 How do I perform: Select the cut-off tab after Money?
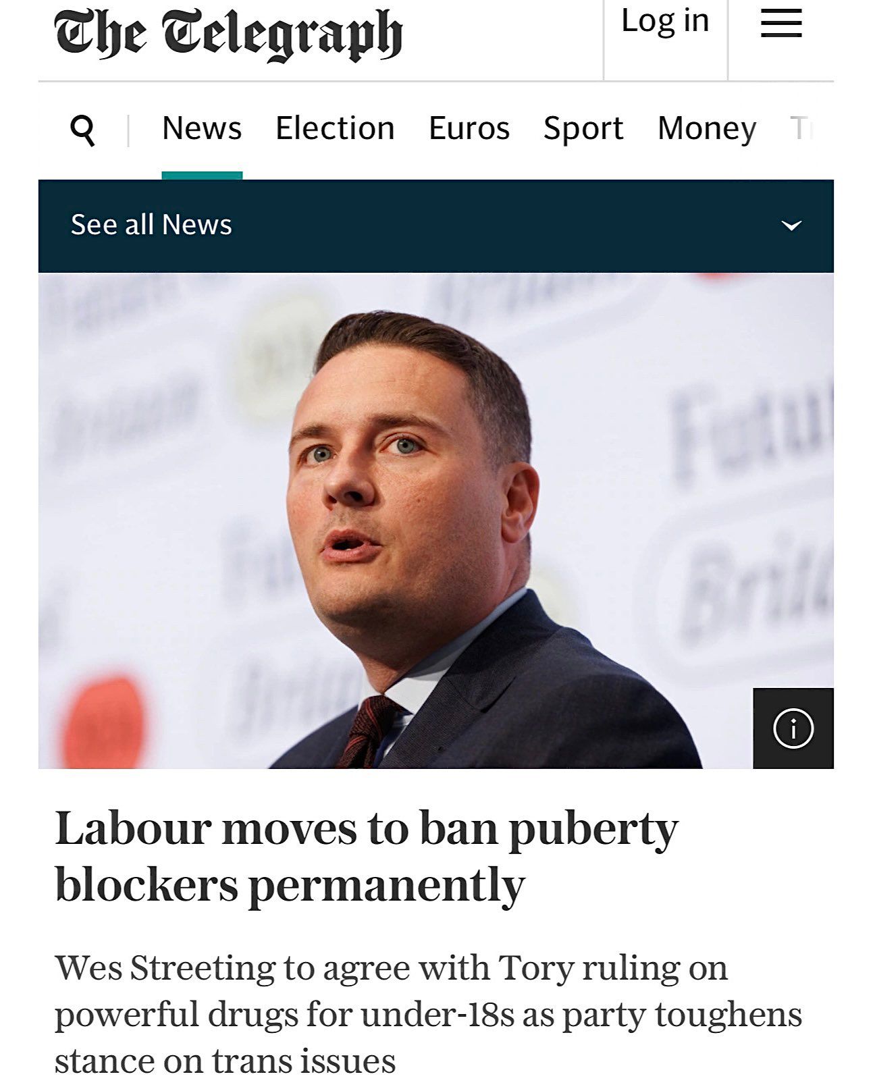coord(801,128)
